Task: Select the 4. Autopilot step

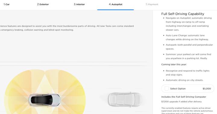Action: click(115, 4)
